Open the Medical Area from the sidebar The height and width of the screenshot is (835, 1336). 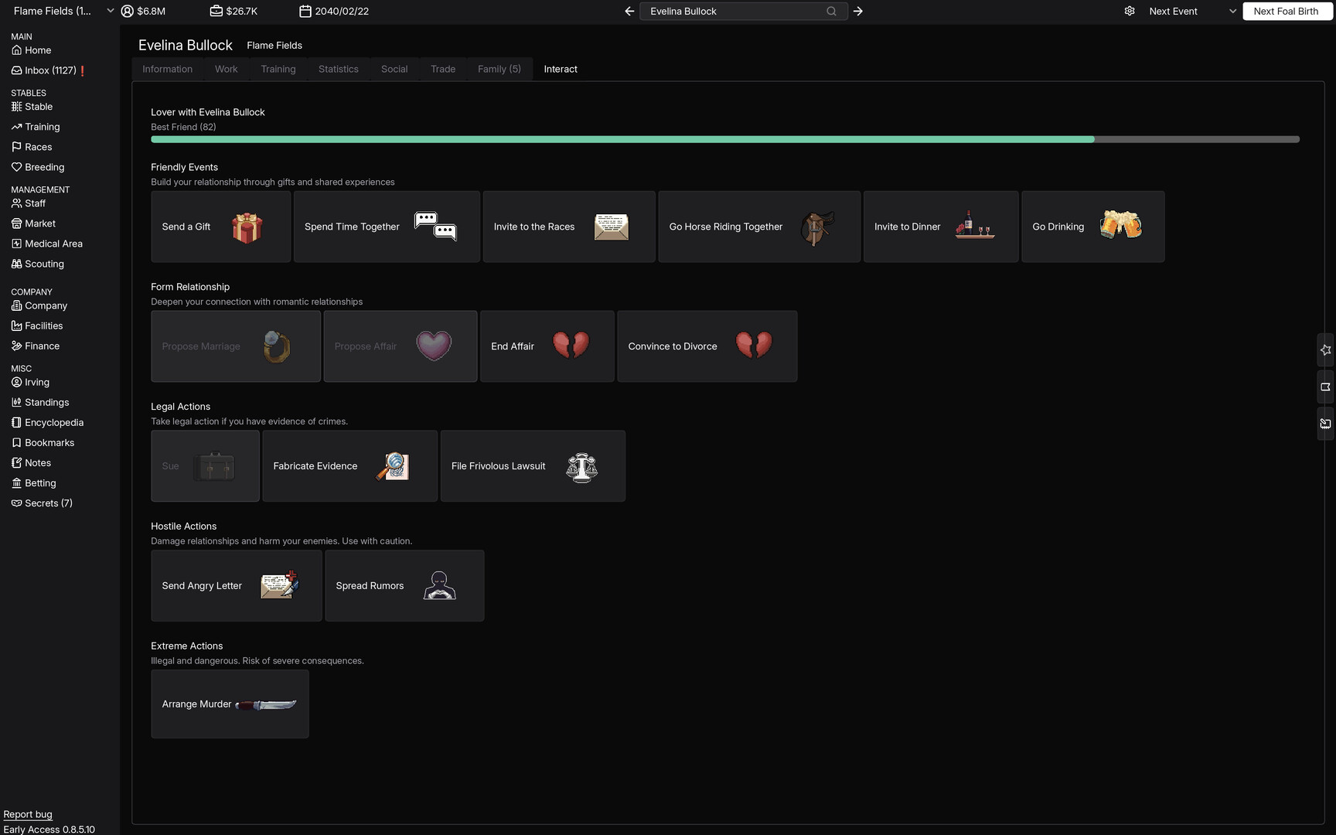coord(53,243)
